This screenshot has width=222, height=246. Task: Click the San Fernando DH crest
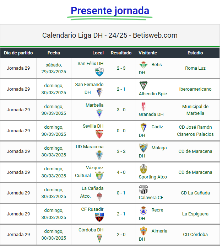coord(99,92)
